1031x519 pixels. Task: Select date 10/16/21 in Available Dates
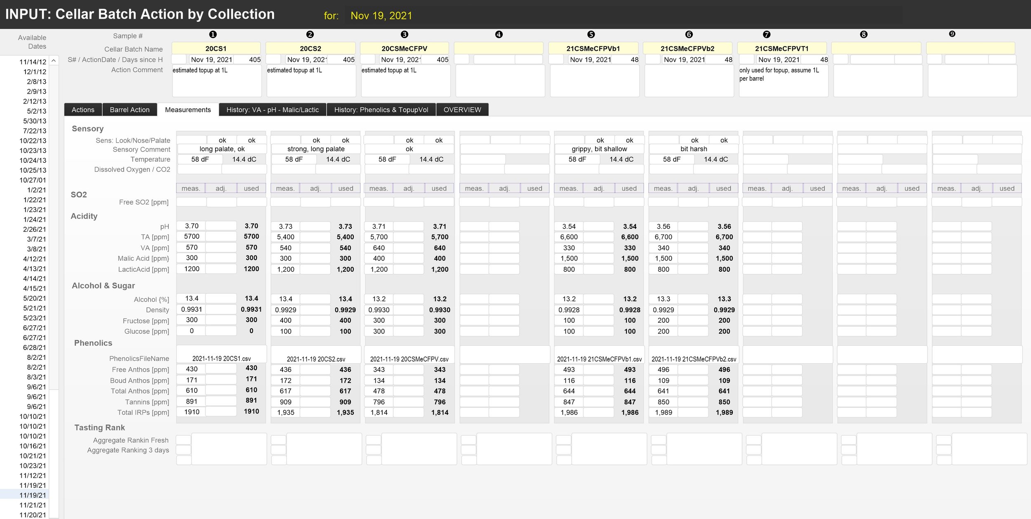pos(33,446)
